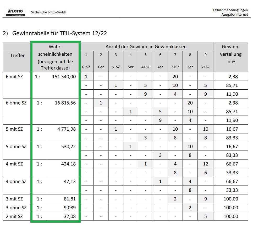Click the probability value '4 771,98'
The image size is (253, 225).
coord(67,129)
